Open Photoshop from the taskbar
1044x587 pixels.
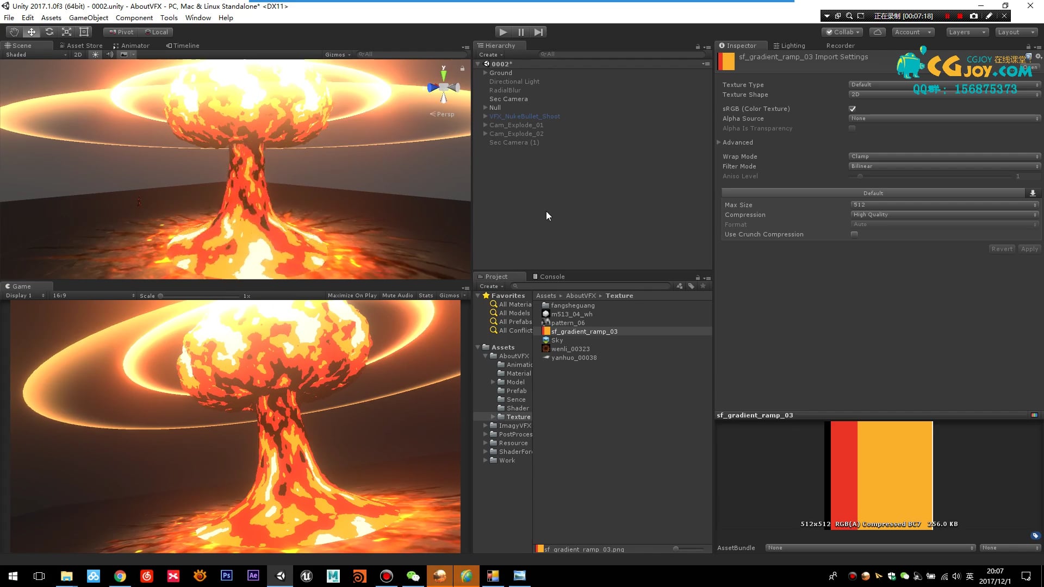coord(226,576)
